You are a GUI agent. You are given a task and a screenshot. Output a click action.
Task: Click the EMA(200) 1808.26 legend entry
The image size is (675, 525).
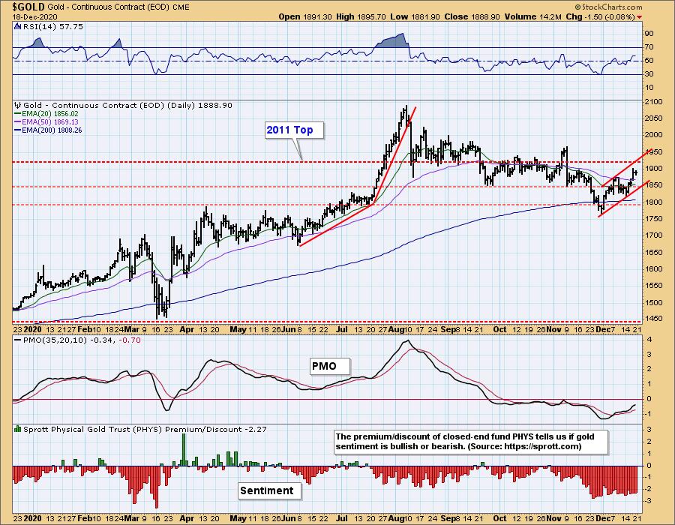pos(48,130)
